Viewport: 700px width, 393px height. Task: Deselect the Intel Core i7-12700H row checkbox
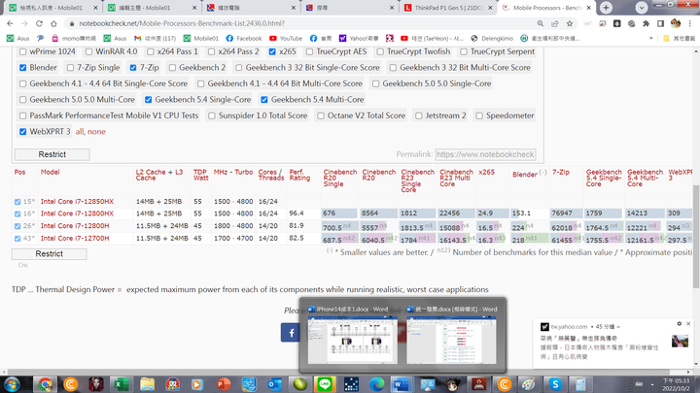tap(17, 239)
